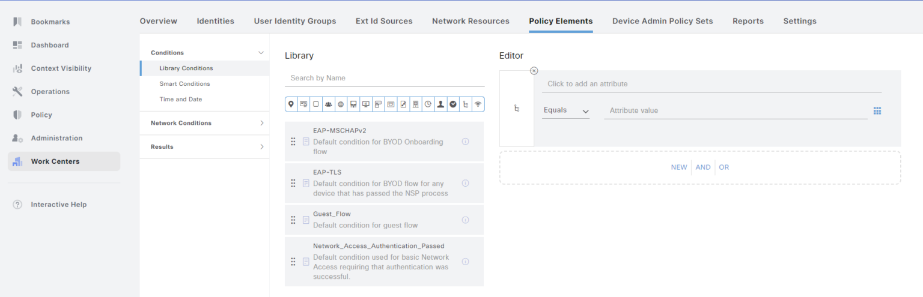Open Work Centers in the sidebar
The height and width of the screenshot is (297, 923).
(x=64, y=161)
